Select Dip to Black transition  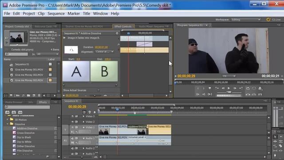pos(24,137)
